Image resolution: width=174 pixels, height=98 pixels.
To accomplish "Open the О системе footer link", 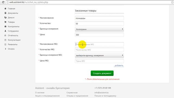I will tap(40, 93).
